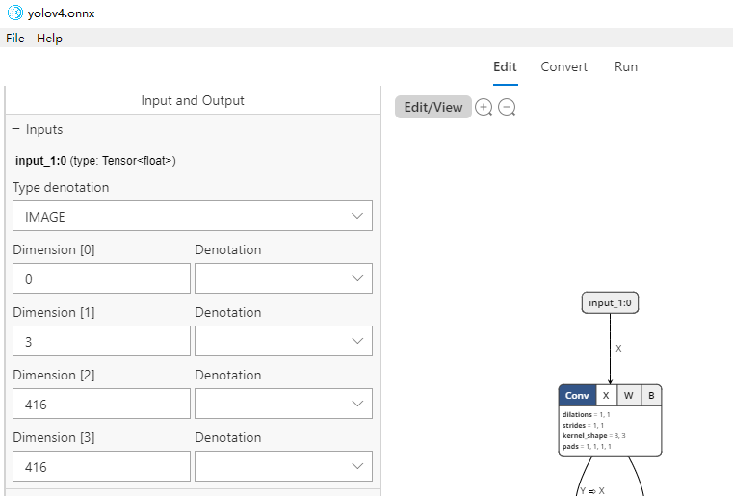Switch to the Run tab
733x496 pixels.
tap(626, 66)
